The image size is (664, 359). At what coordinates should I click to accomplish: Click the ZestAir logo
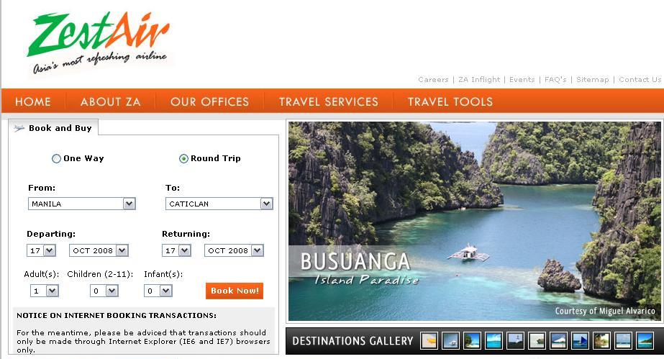point(99,42)
